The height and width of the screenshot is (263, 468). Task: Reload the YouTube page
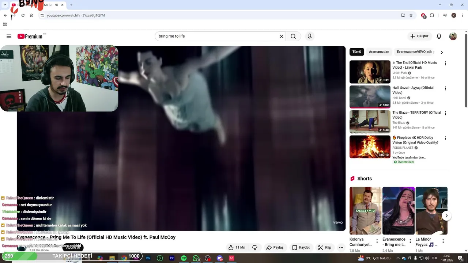click(x=23, y=15)
